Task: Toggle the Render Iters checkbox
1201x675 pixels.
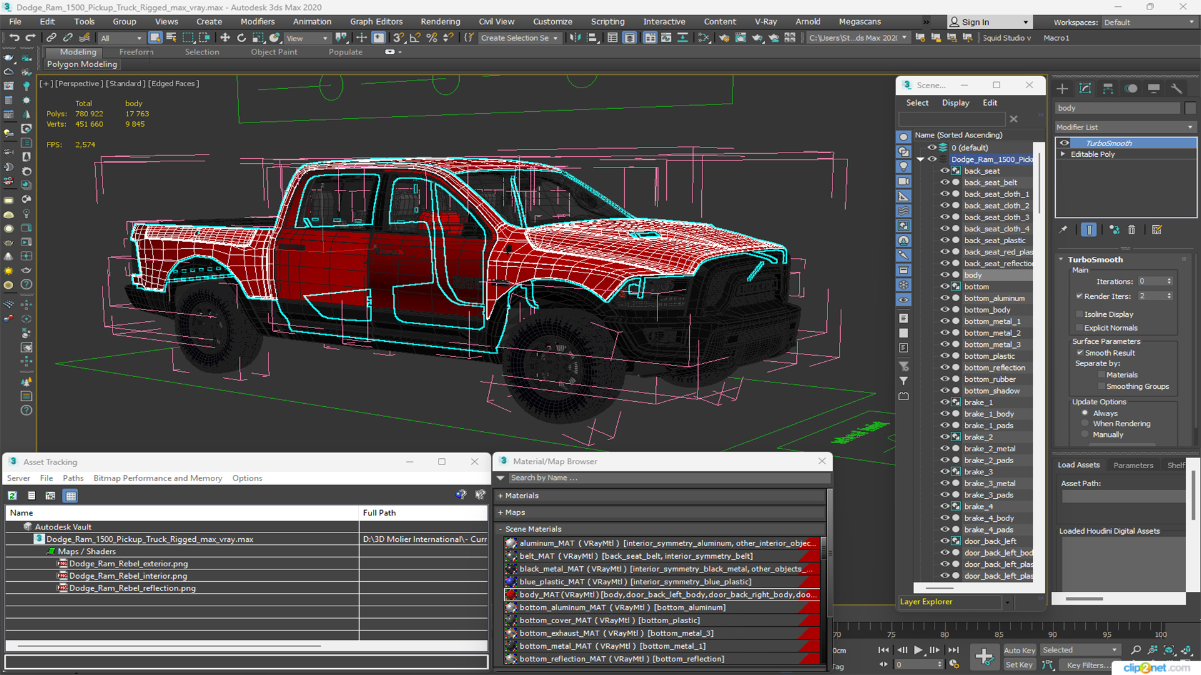Action: pos(1079,296)
